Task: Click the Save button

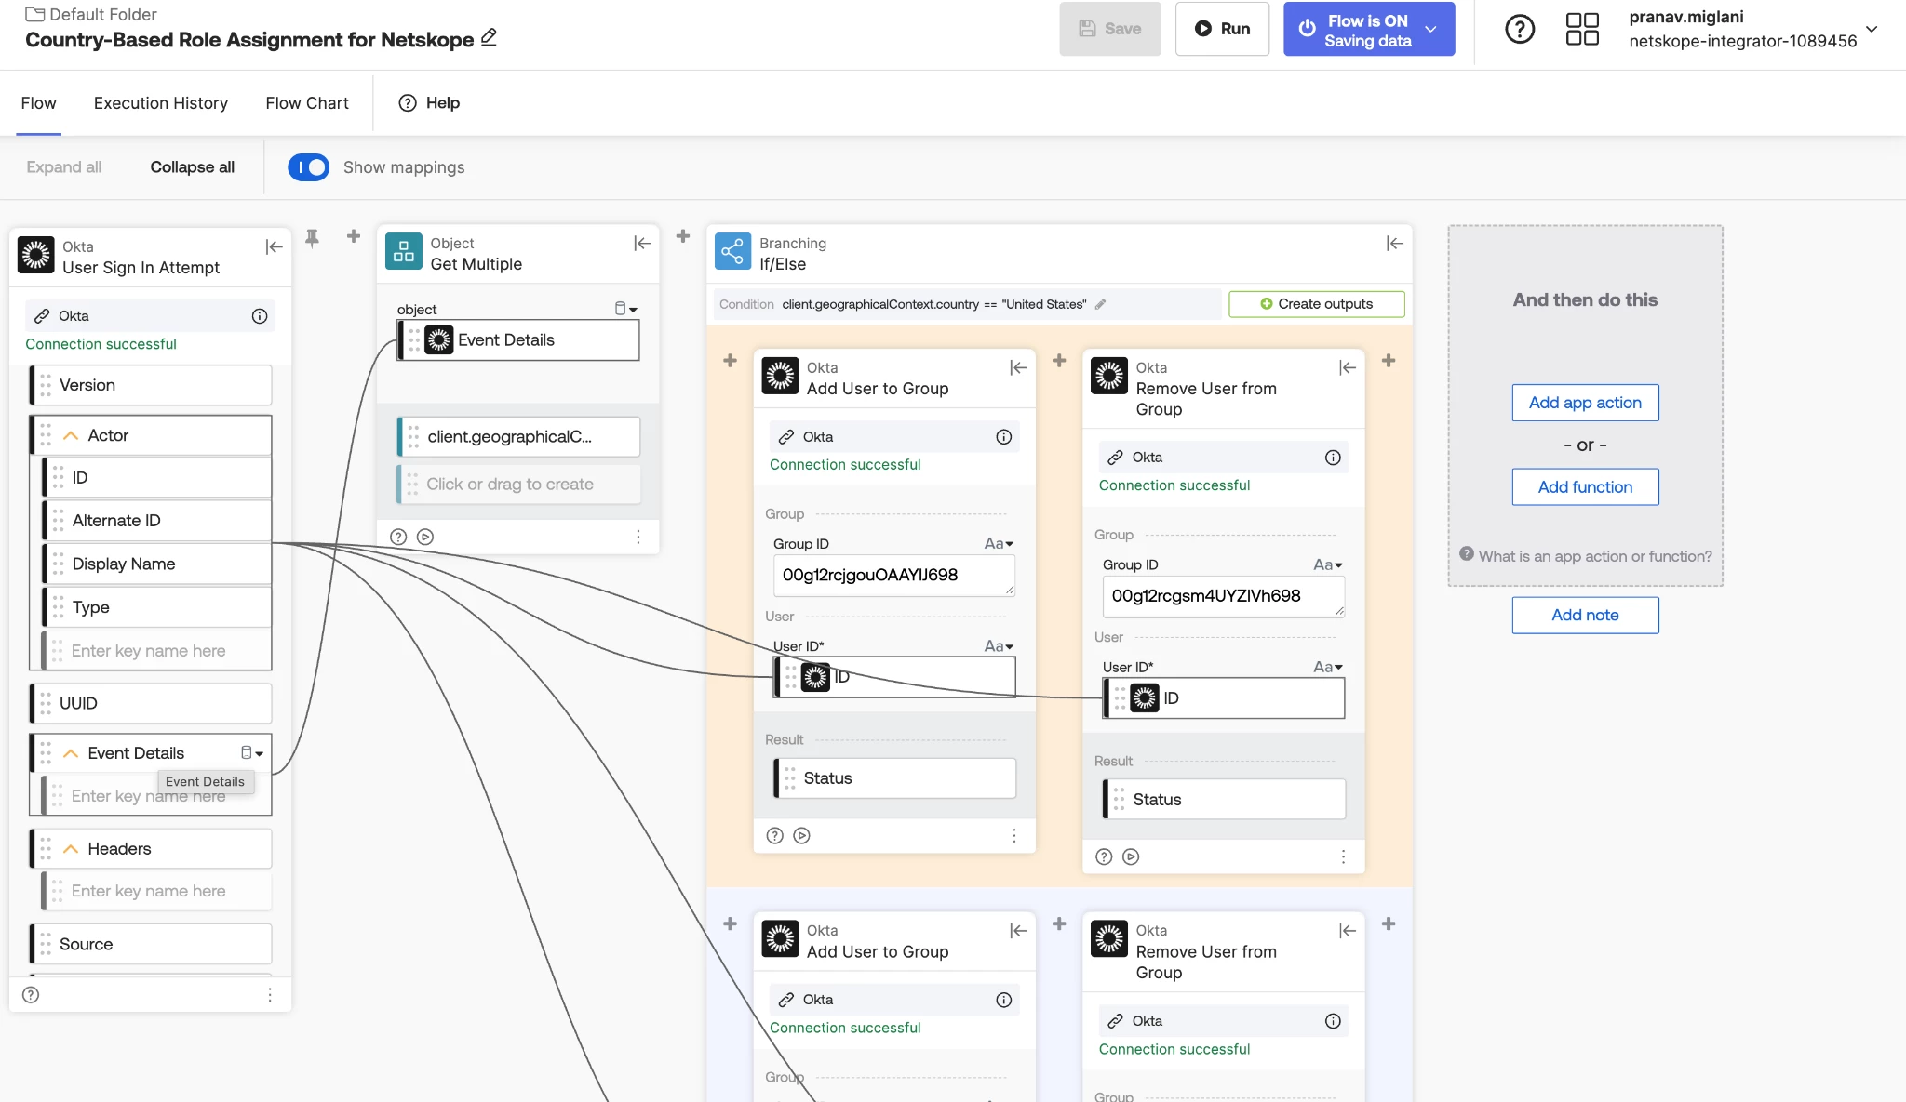Action: tap(1110, 29)
